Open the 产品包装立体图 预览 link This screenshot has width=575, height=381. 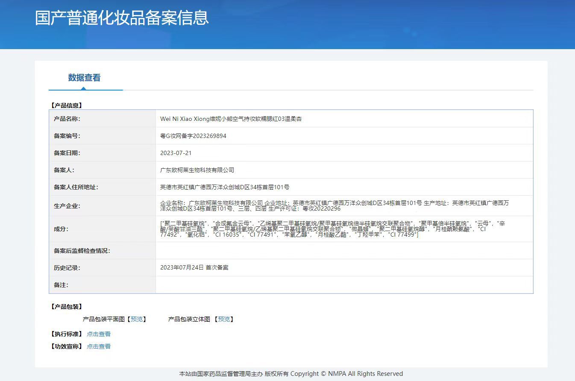click(224, 319)
